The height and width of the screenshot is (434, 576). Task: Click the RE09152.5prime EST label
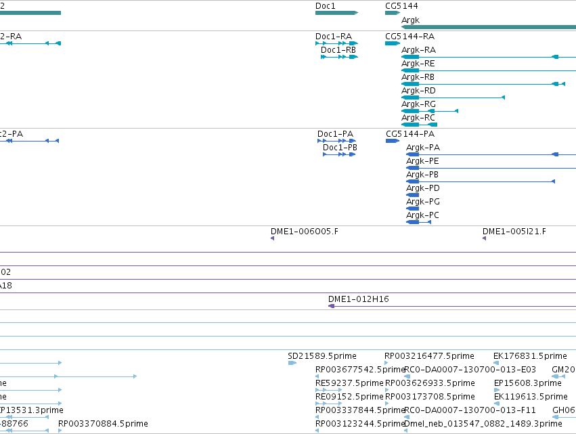pos(349,397)
